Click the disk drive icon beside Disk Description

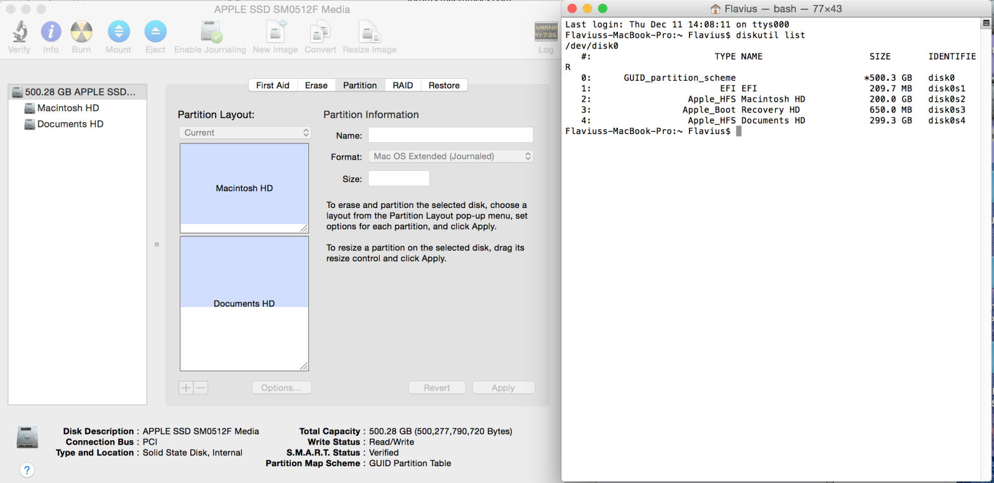[x=27, y=437]
